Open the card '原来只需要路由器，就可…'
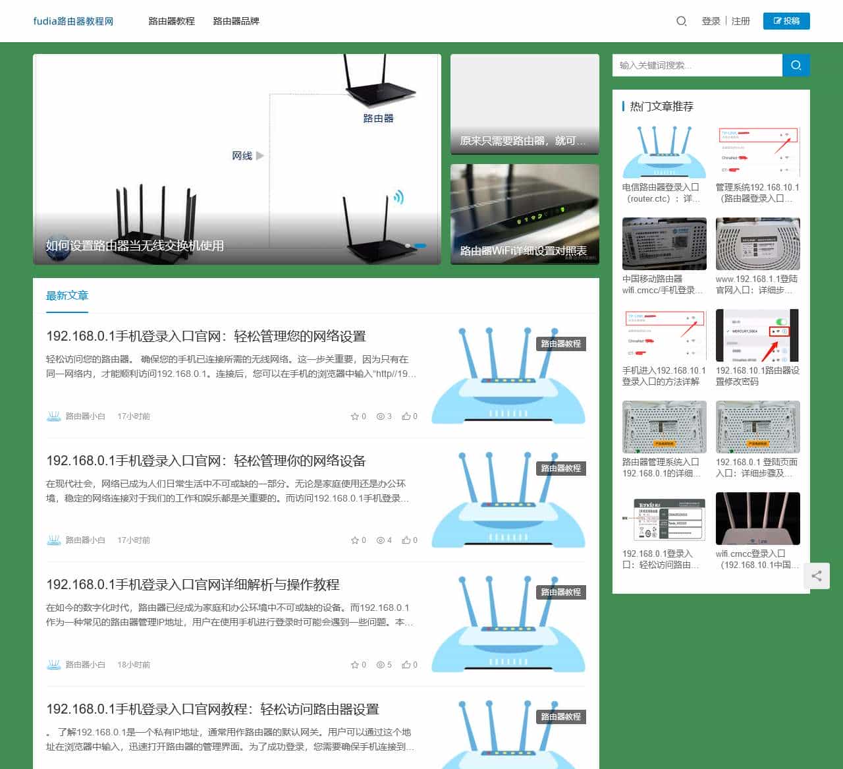Screen dimensions: 843x769 (x=525, y=104)
